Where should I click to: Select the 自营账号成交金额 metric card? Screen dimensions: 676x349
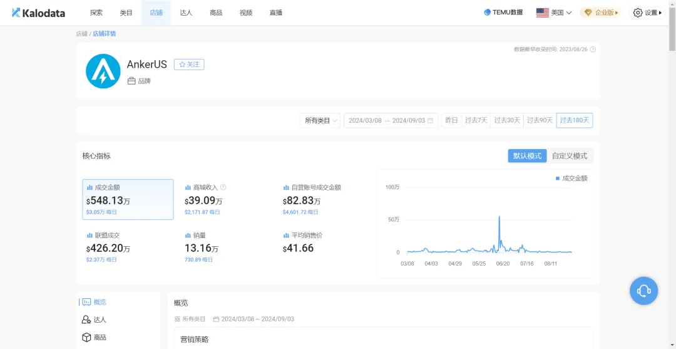(x=324, y=199)
